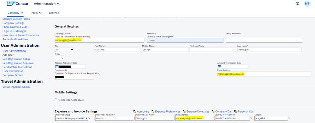
Task: Click the Last Name field
Action: click(x=270, y=49)
